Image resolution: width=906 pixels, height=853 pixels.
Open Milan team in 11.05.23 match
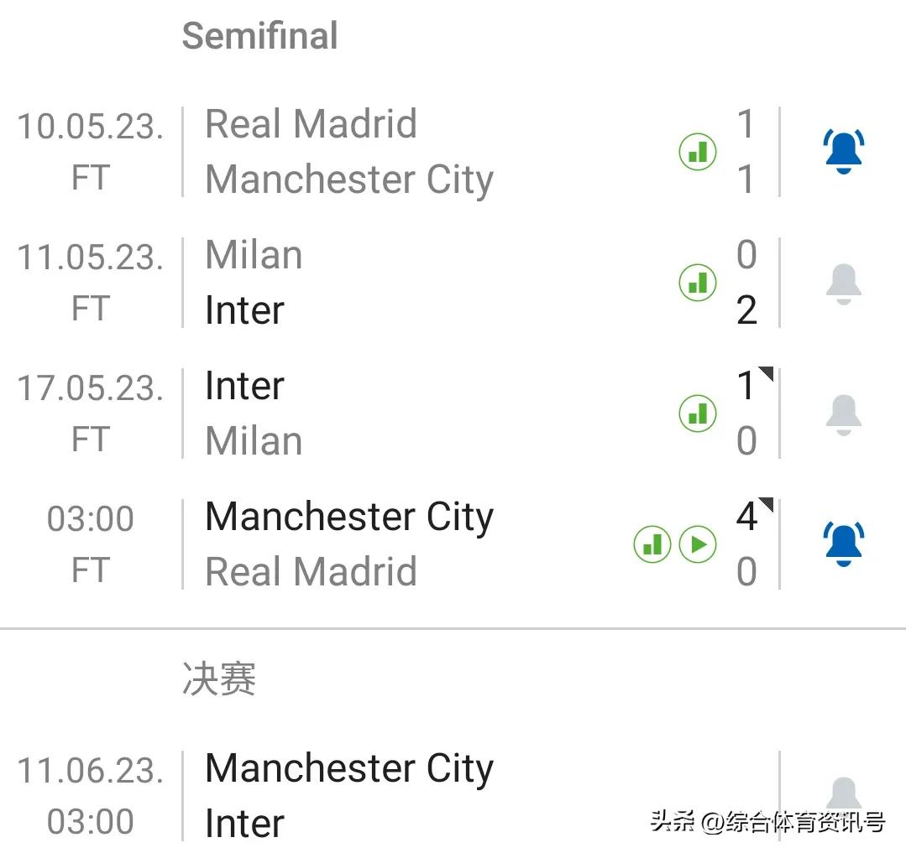click(x=254, y=255)
